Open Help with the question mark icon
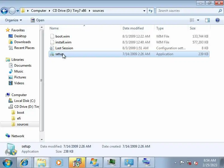Screen dimensions: 224x168 tap(218, 20)
